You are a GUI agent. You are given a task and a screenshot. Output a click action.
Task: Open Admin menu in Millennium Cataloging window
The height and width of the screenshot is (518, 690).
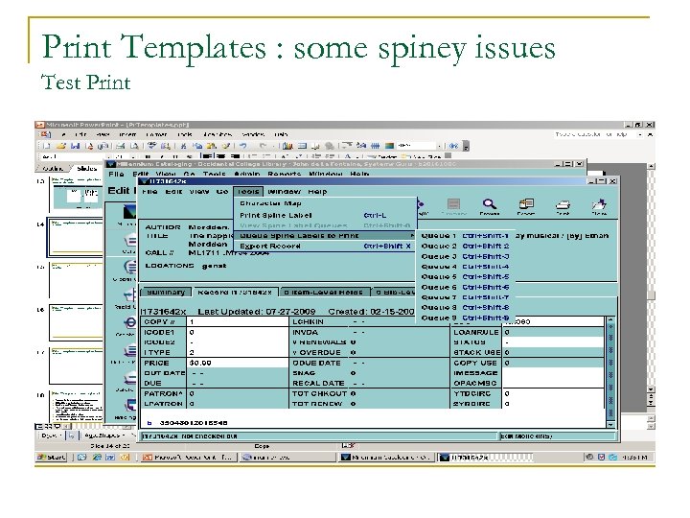[x=247, y=174]
